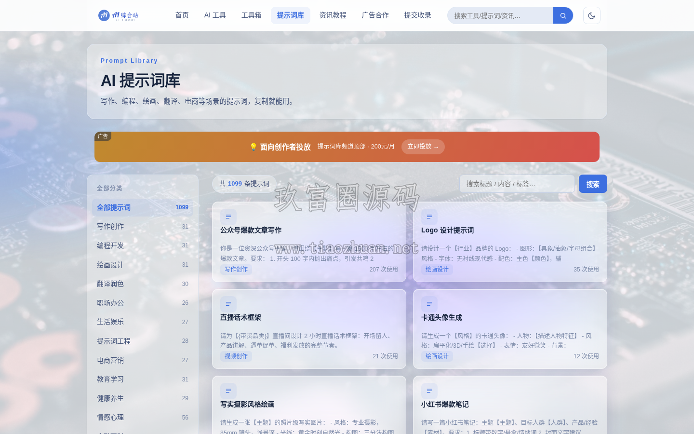Click icon on 写实摄影风格绘画 card
This screenshot has height=434, width=694.
point(228,391)
